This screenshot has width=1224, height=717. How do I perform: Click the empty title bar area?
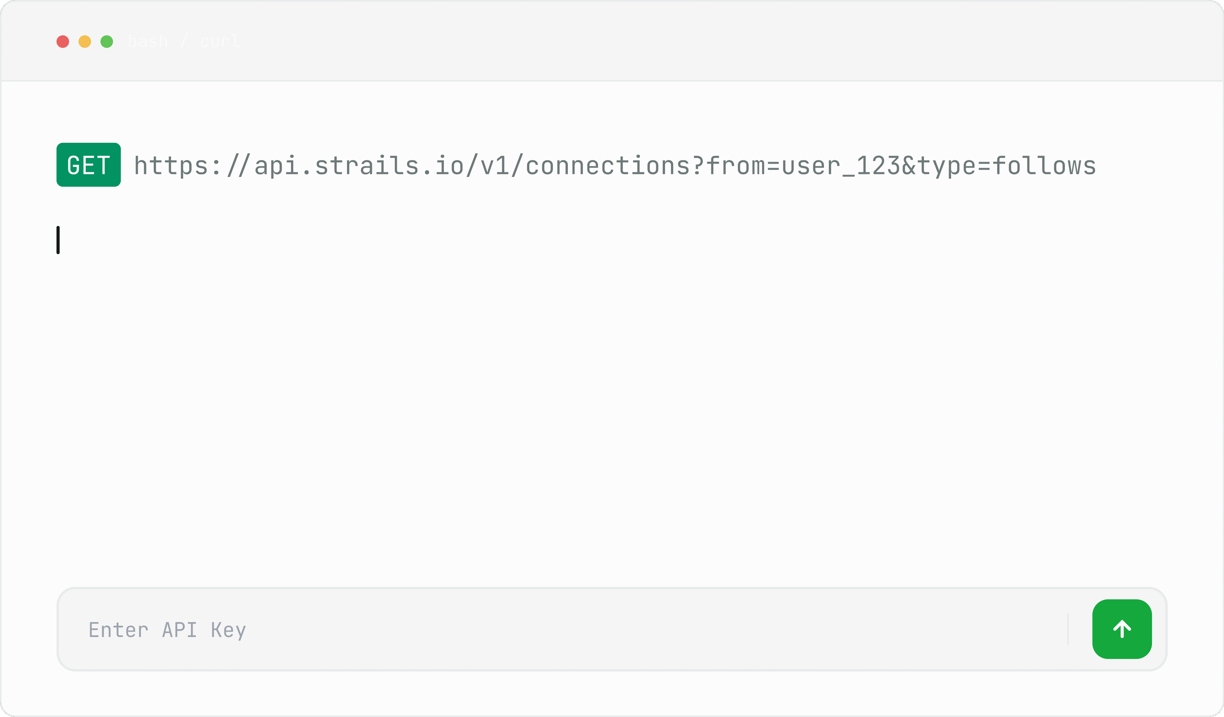coord(729,42)
